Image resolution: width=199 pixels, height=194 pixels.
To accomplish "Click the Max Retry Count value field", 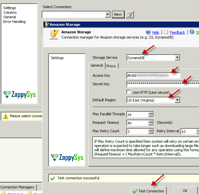I will coord(137,131).
